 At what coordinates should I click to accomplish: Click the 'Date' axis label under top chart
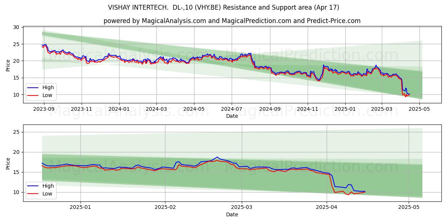click(232, 116)
